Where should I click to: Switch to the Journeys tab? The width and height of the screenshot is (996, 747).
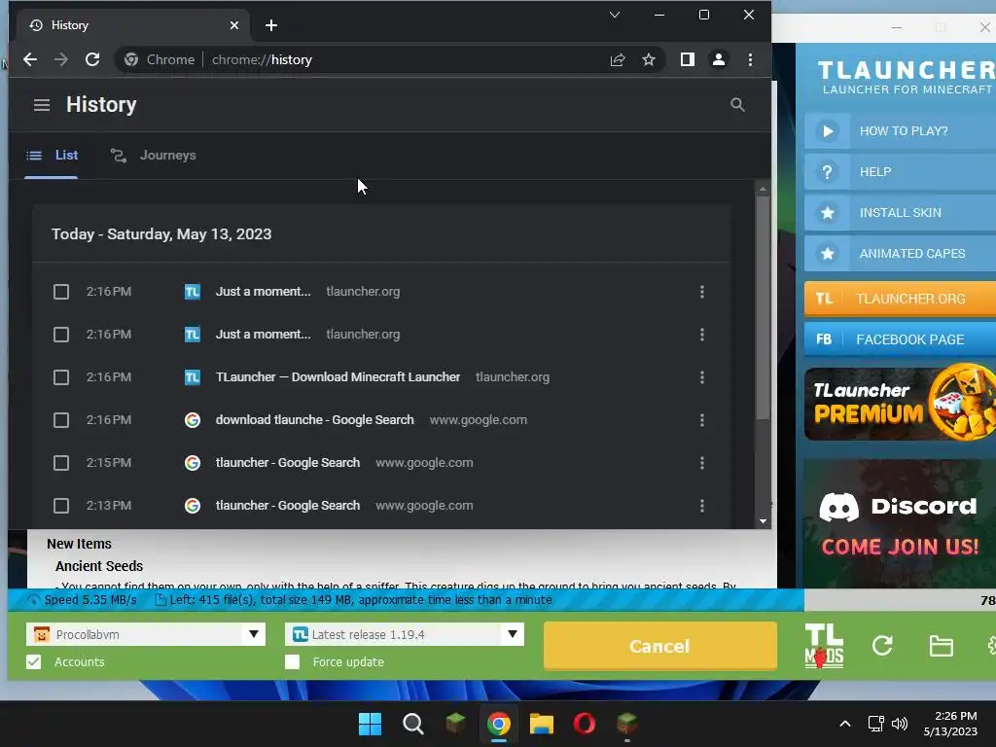tap(153, 155)
